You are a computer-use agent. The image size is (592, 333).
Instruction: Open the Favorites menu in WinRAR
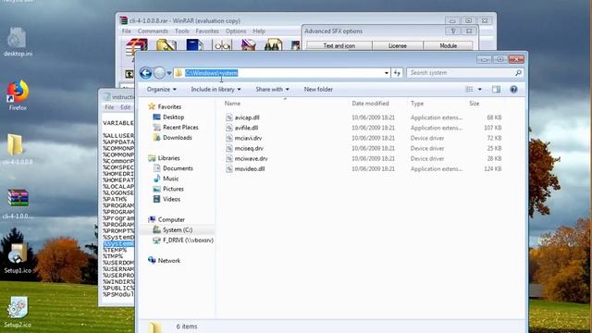[207, 31]
